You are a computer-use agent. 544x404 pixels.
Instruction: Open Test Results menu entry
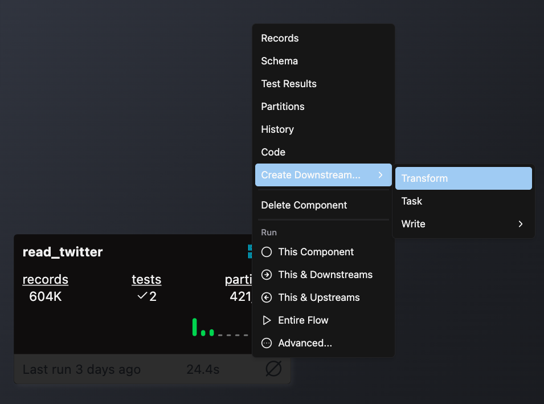(323, 84)
